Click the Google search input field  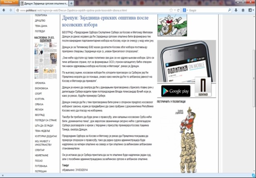(207, 10)
